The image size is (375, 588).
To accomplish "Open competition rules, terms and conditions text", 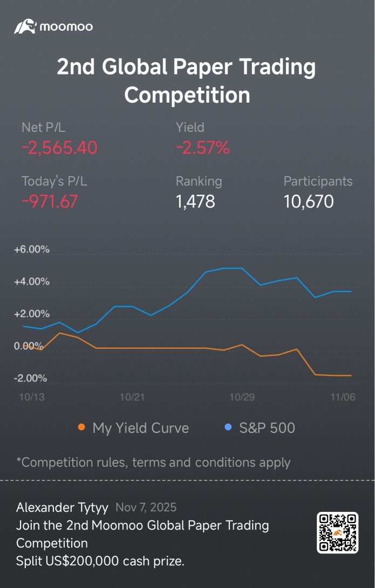I will 153,463.
